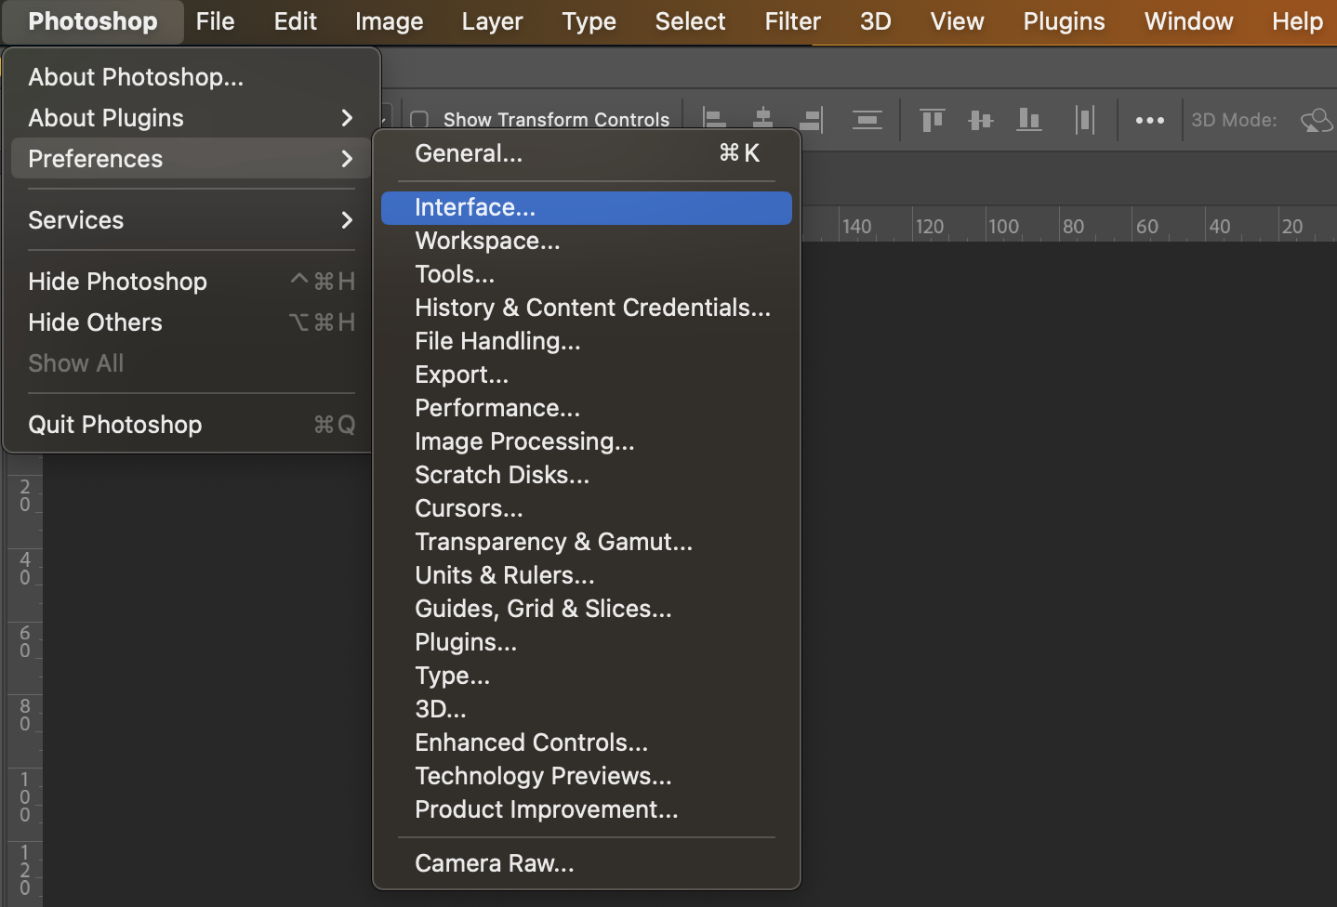This screenshot has width=1337, height=907.
Task: Click Quit Photoshop
Action: (x=114, y=424)
